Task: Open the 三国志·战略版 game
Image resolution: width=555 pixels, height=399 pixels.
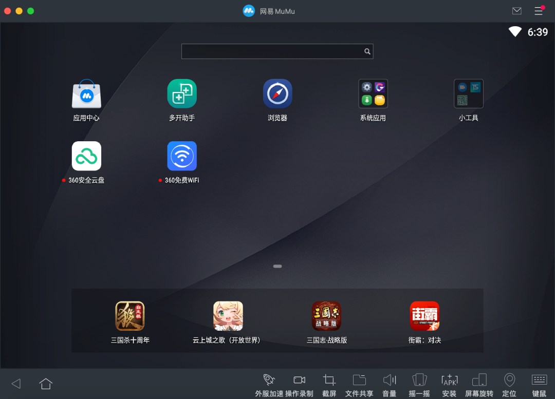Action: [x=326, y=316]
